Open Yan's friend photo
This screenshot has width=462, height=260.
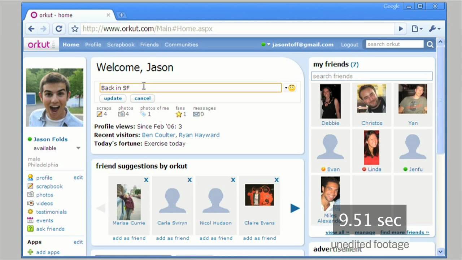[x=413, y=99]
